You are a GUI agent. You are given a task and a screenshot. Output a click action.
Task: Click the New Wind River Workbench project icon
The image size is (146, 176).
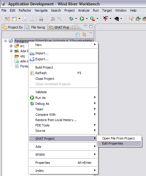pyautogui.click(x=7, y=19)
